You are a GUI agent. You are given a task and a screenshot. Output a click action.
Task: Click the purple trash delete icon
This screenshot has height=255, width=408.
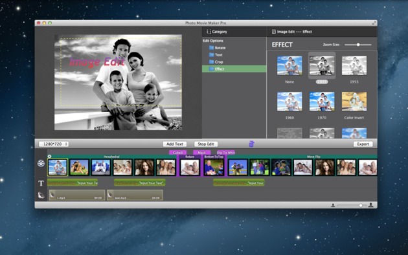click(251, 144)
